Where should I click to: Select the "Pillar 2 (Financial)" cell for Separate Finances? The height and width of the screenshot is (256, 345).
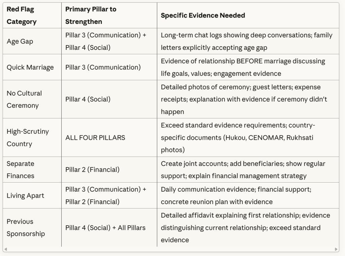point(92,170)
